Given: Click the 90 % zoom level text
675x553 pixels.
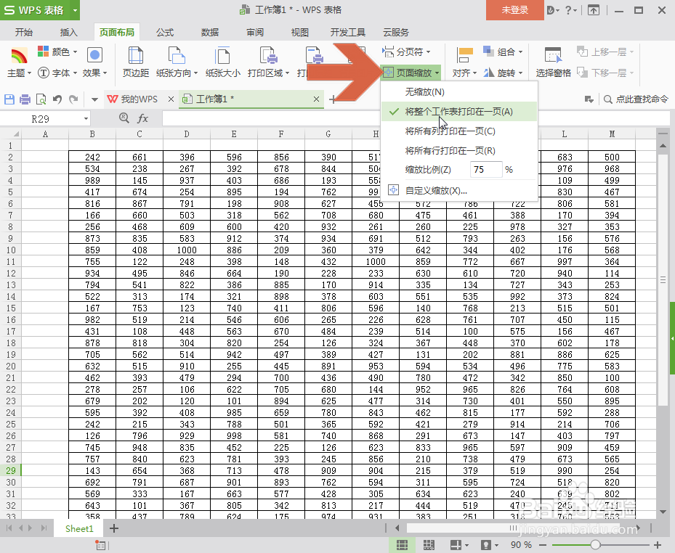Looking at the screenshot, I should 521,545.
